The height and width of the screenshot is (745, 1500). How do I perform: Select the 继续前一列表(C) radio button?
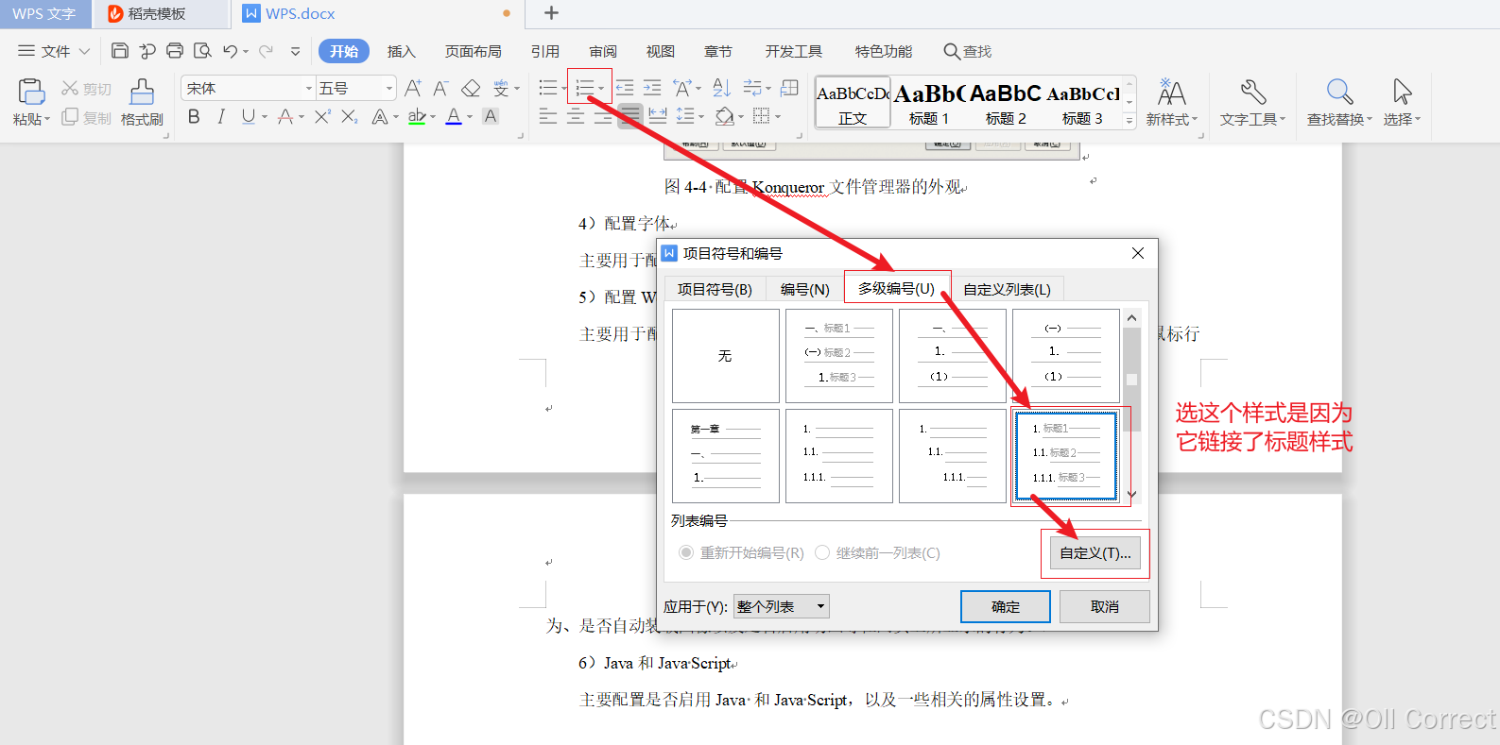822,552
